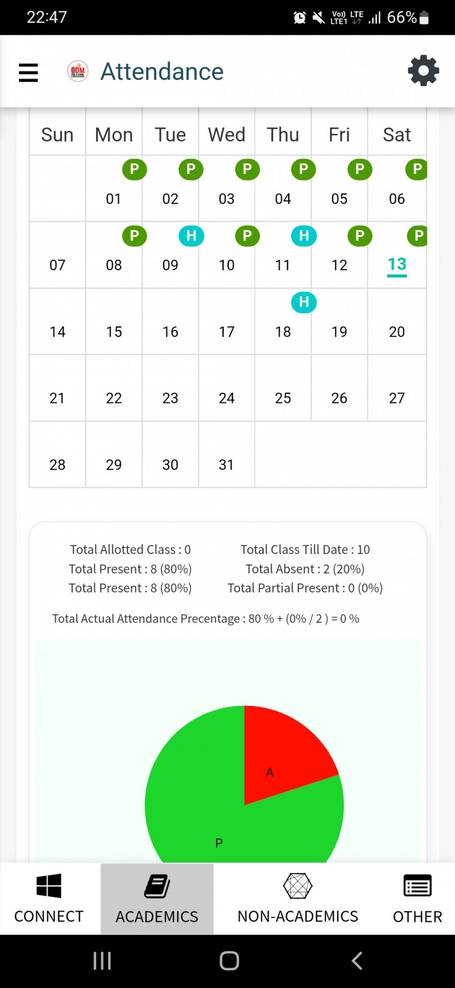
Task: Open the NON-ACADEMICS tab
Action: (x=297, y=899)
